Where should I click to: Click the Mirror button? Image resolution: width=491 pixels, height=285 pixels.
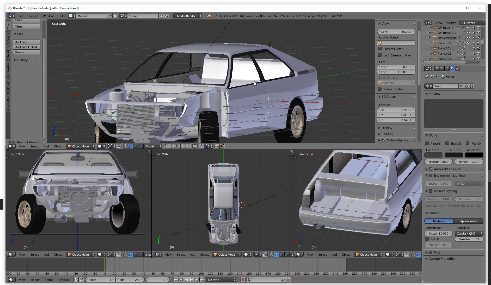point(27,26)
